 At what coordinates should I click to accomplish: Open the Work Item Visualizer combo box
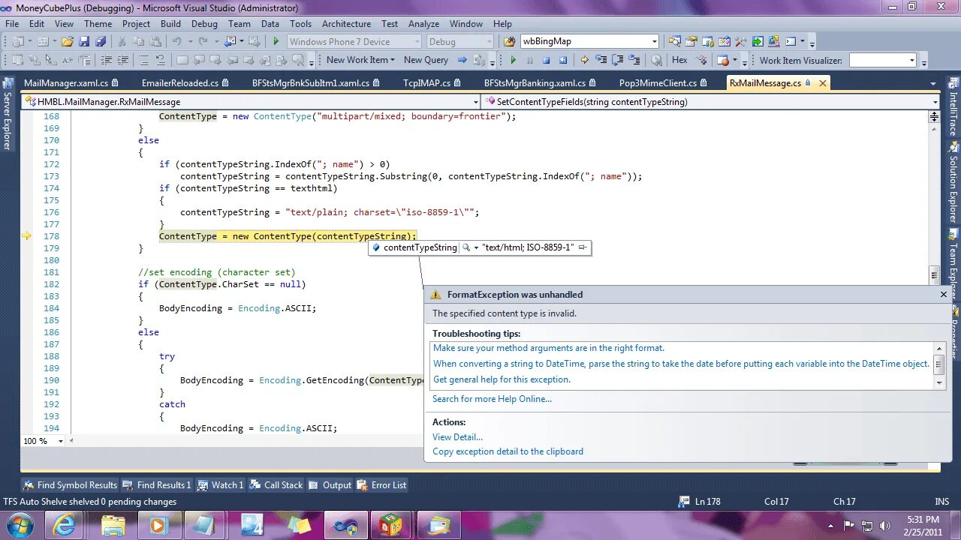click(883, 60)
